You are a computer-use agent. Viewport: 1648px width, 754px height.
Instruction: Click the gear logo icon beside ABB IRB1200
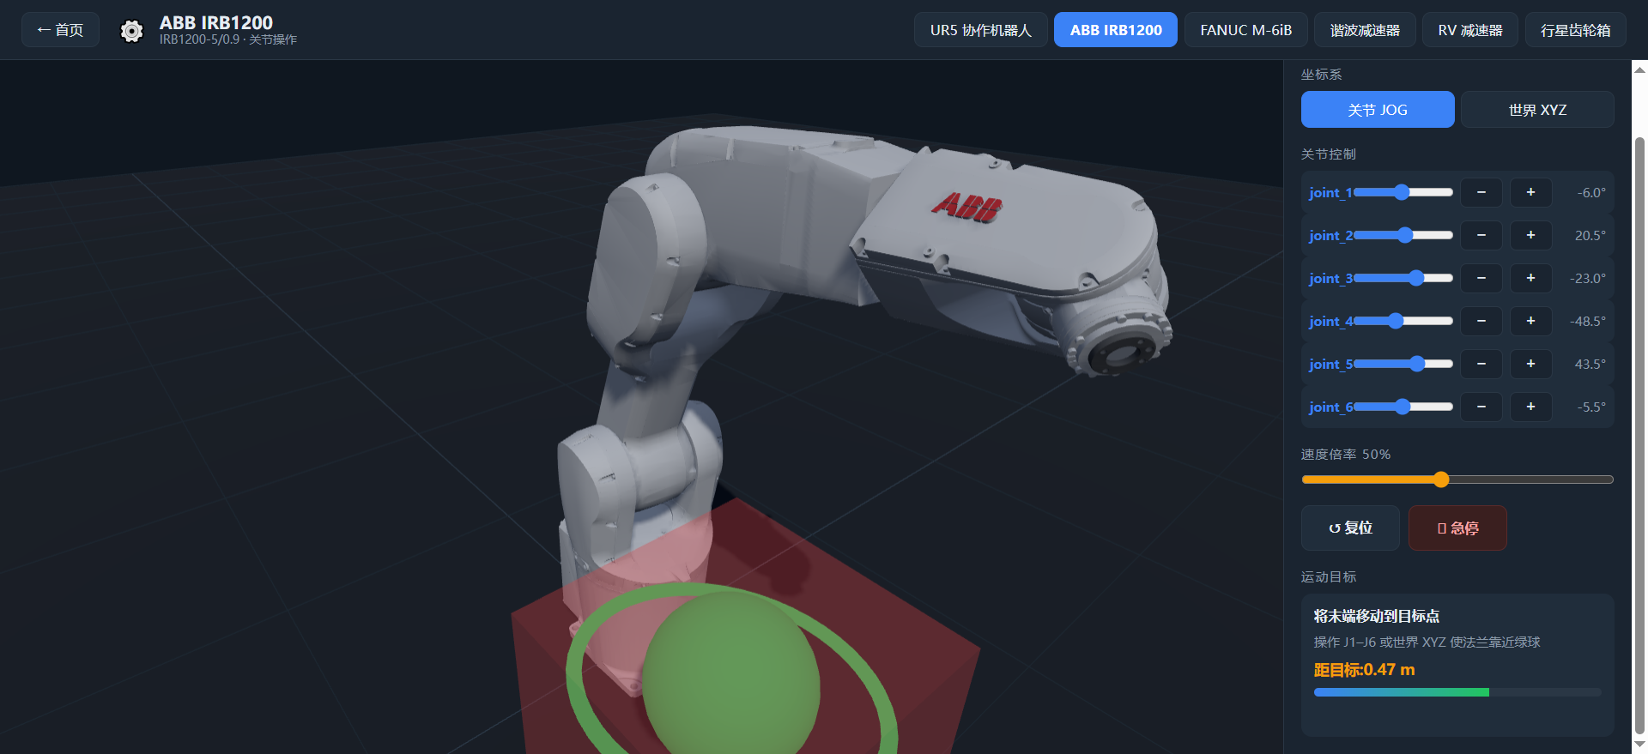131,31
